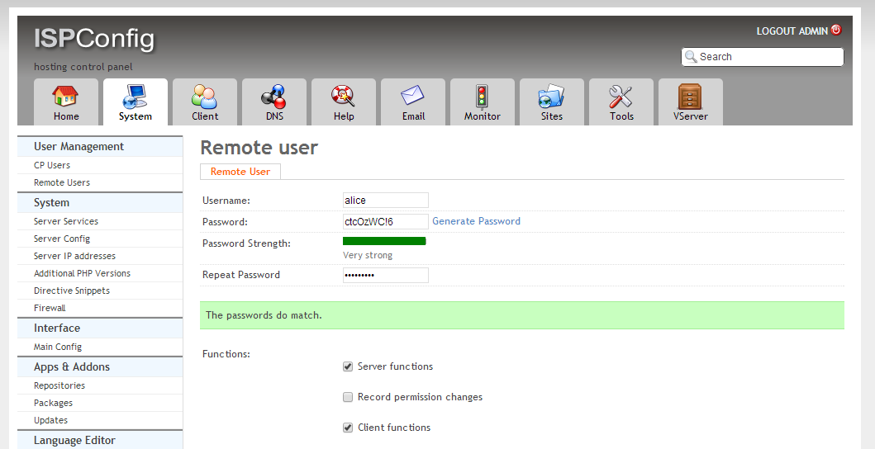Open the Help lifebuoy icon
The height and width of the screenshot is (449, 875).
[344, 97]
